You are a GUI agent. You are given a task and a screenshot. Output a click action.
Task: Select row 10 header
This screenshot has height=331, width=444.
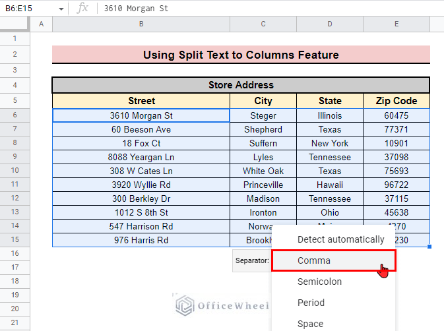coord(15,171)
